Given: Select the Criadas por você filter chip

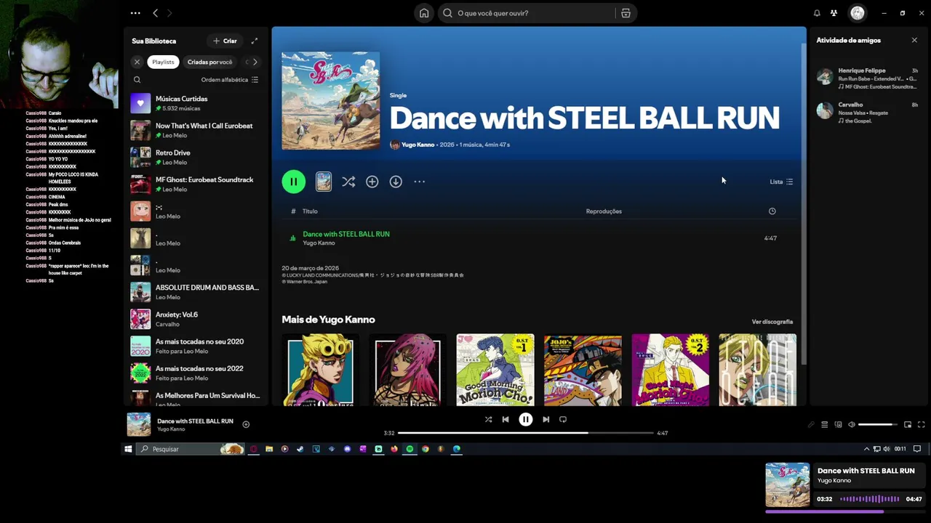Looking at the screenshot, I should tap(209, 62).
